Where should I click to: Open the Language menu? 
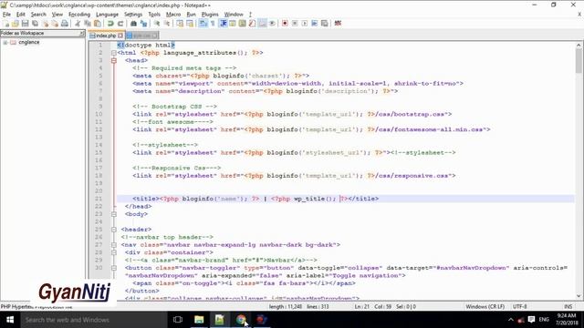pos(107,15)
